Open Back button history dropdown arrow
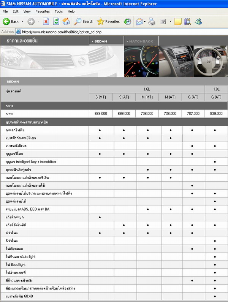Screen dimensions: 228x302 (x=22, y=21)
